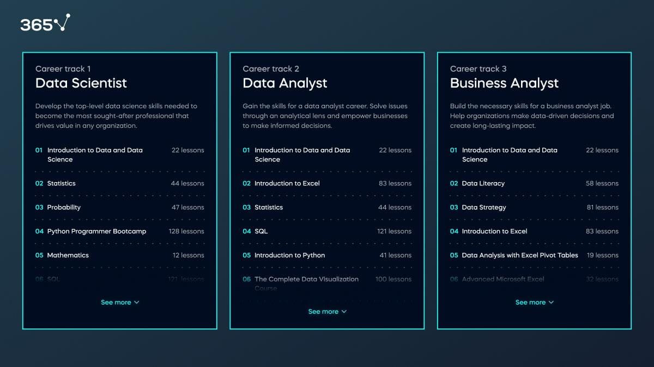Viewport: 654px width, 367px height.
Task: Click the Career track 1 label
Action: [63, 69]
